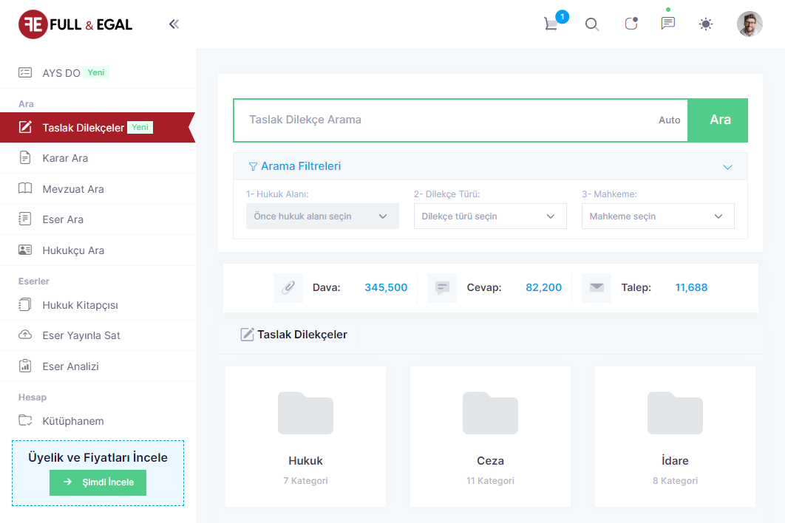This screenshot has width=785, height=523.
Task: Click the Talep envelope icon
Action: (x=597, y=288)
